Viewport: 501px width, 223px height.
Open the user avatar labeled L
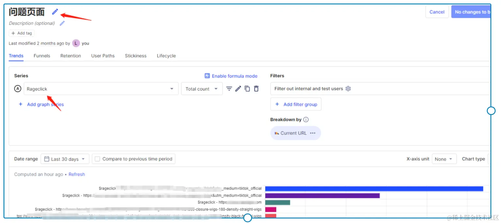(76, 43)
